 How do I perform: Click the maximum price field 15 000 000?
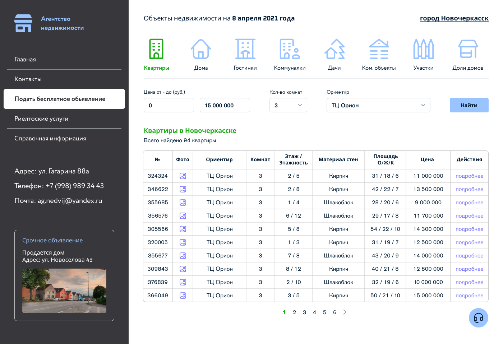point(225,105)
